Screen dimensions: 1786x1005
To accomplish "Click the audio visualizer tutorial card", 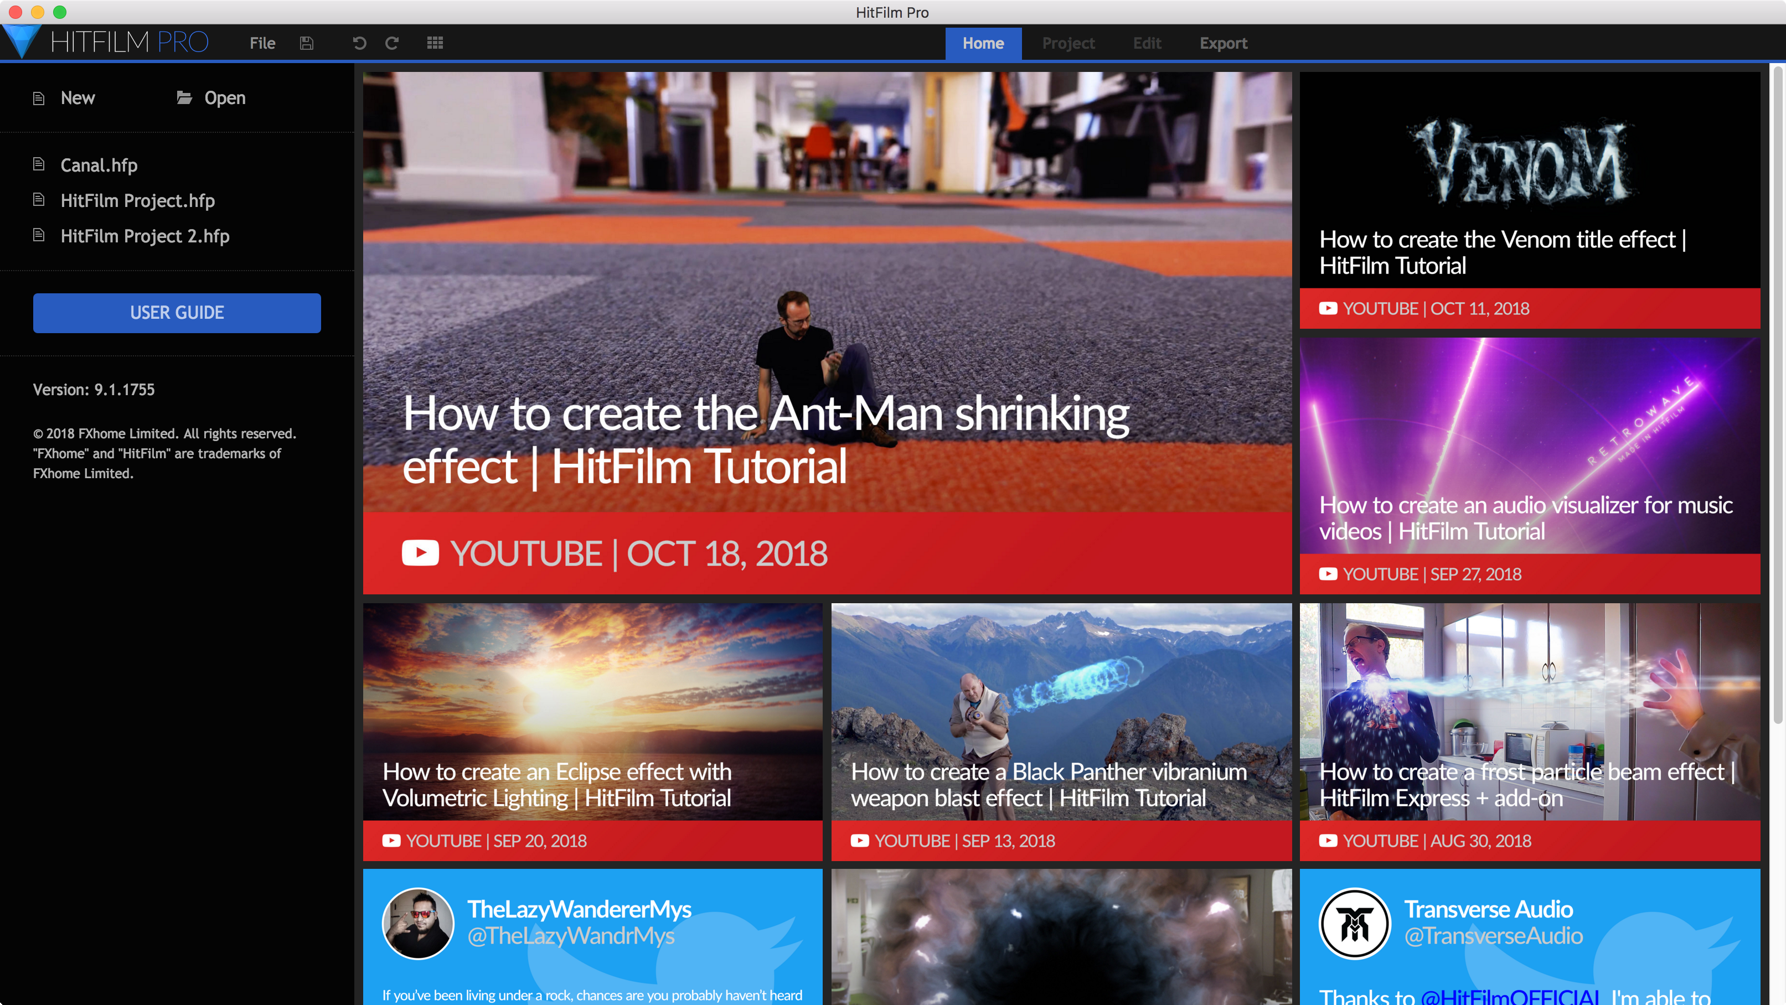I will pos(1530,466).
